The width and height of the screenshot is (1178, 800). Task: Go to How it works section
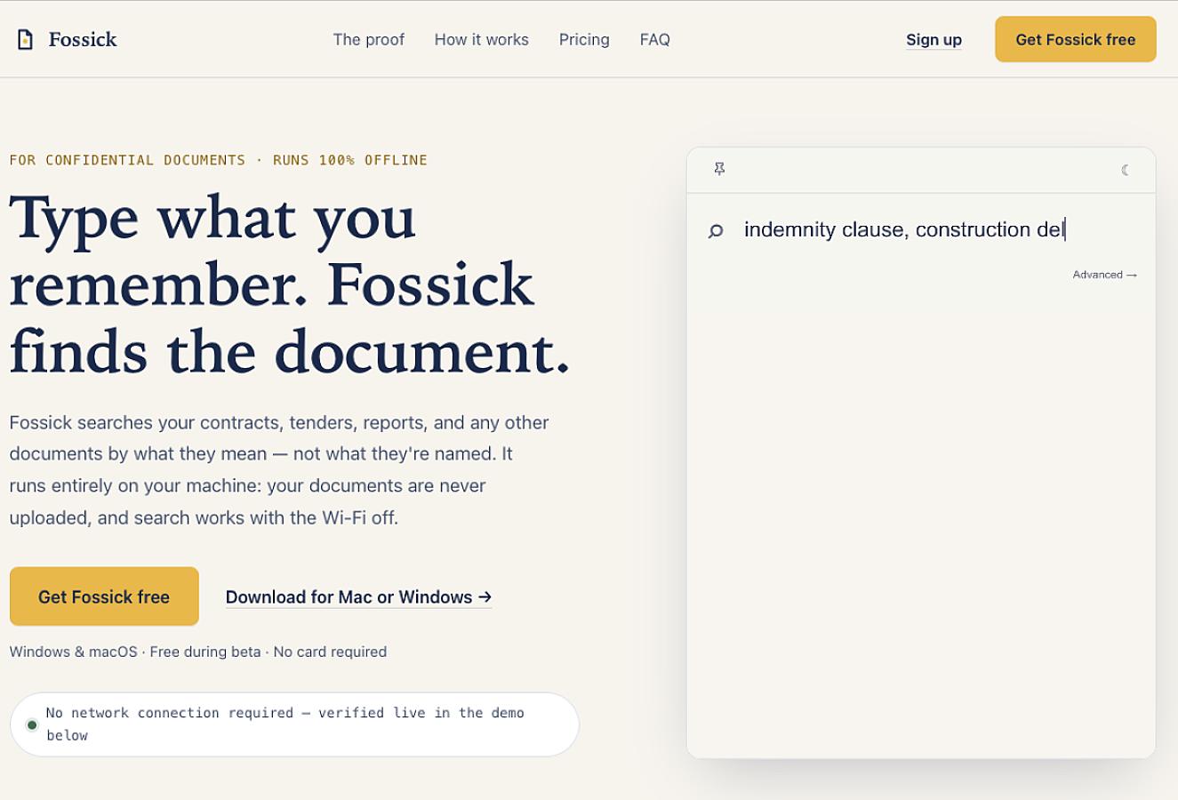(481, 39)
